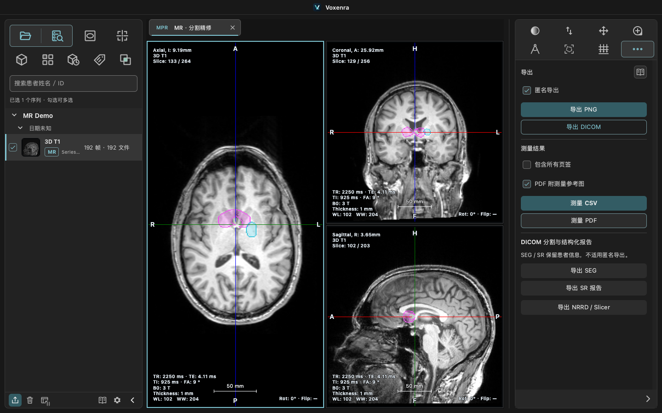Enable the 包含所有页签 checkbox

click(x=527, y=165)
